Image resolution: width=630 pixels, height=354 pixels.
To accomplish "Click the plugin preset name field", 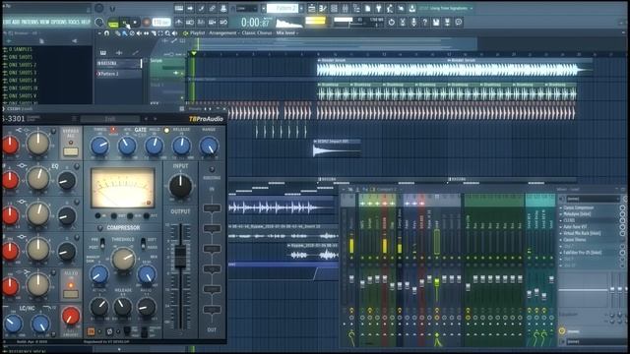I will pyautogui.click(x=110, y=119).
